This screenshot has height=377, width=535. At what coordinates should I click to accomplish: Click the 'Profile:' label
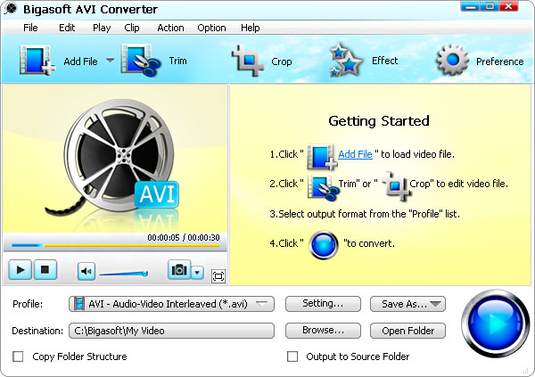point(28,304)
